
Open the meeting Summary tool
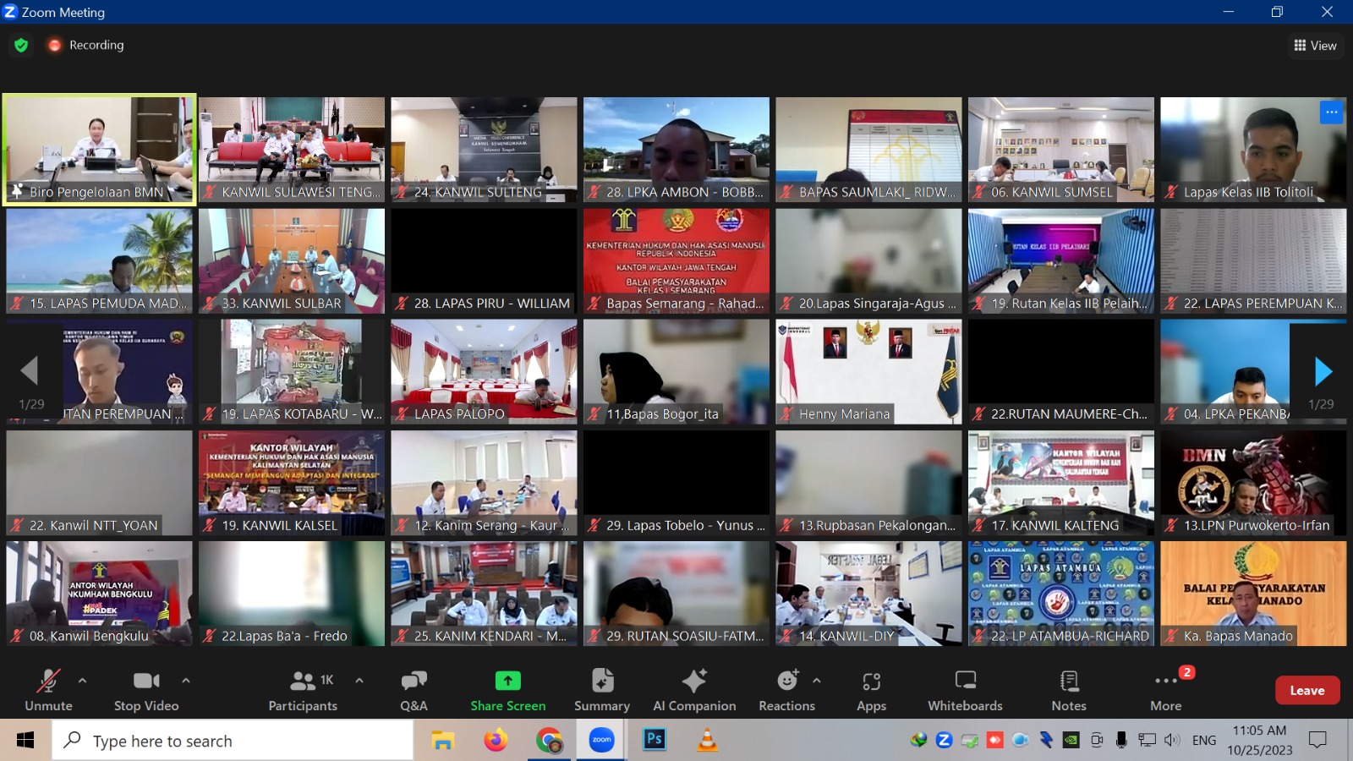point(602,690)
